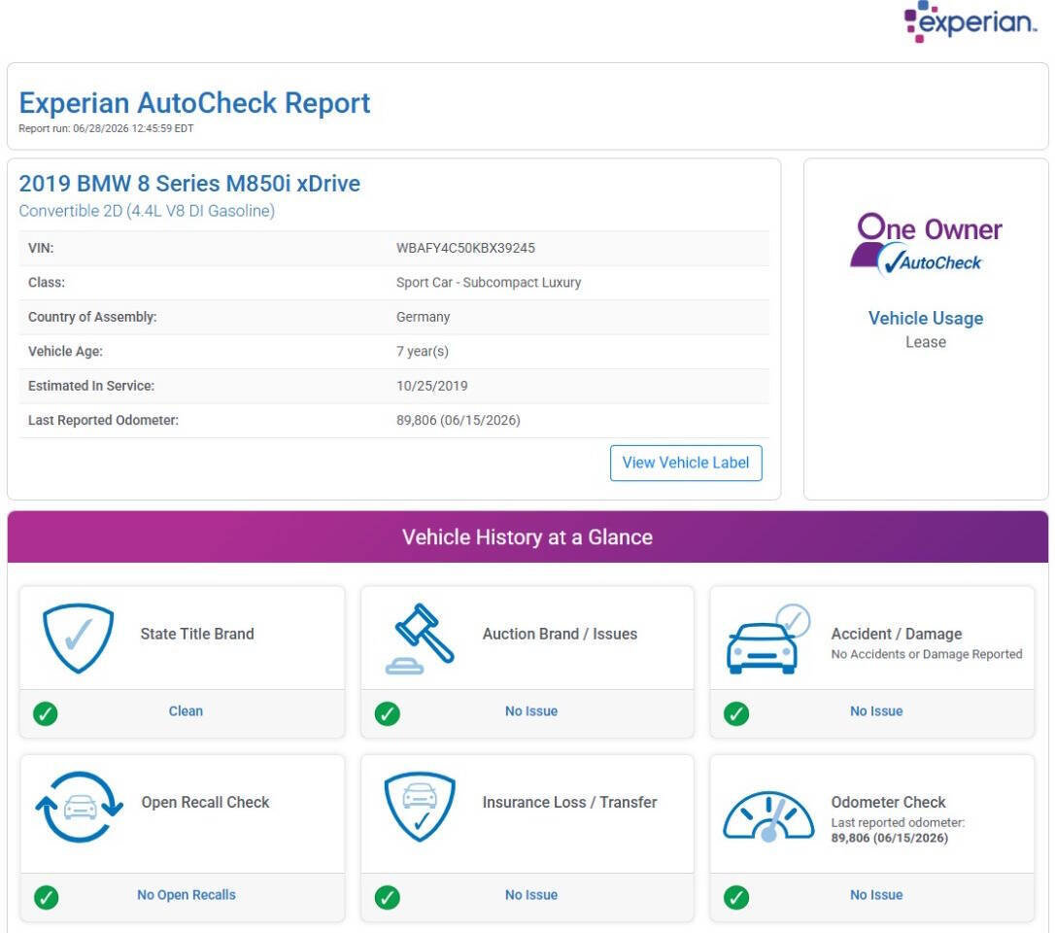Click the Clean title status link
Viewport: 1055px width, 933px height.
(186, 710)
